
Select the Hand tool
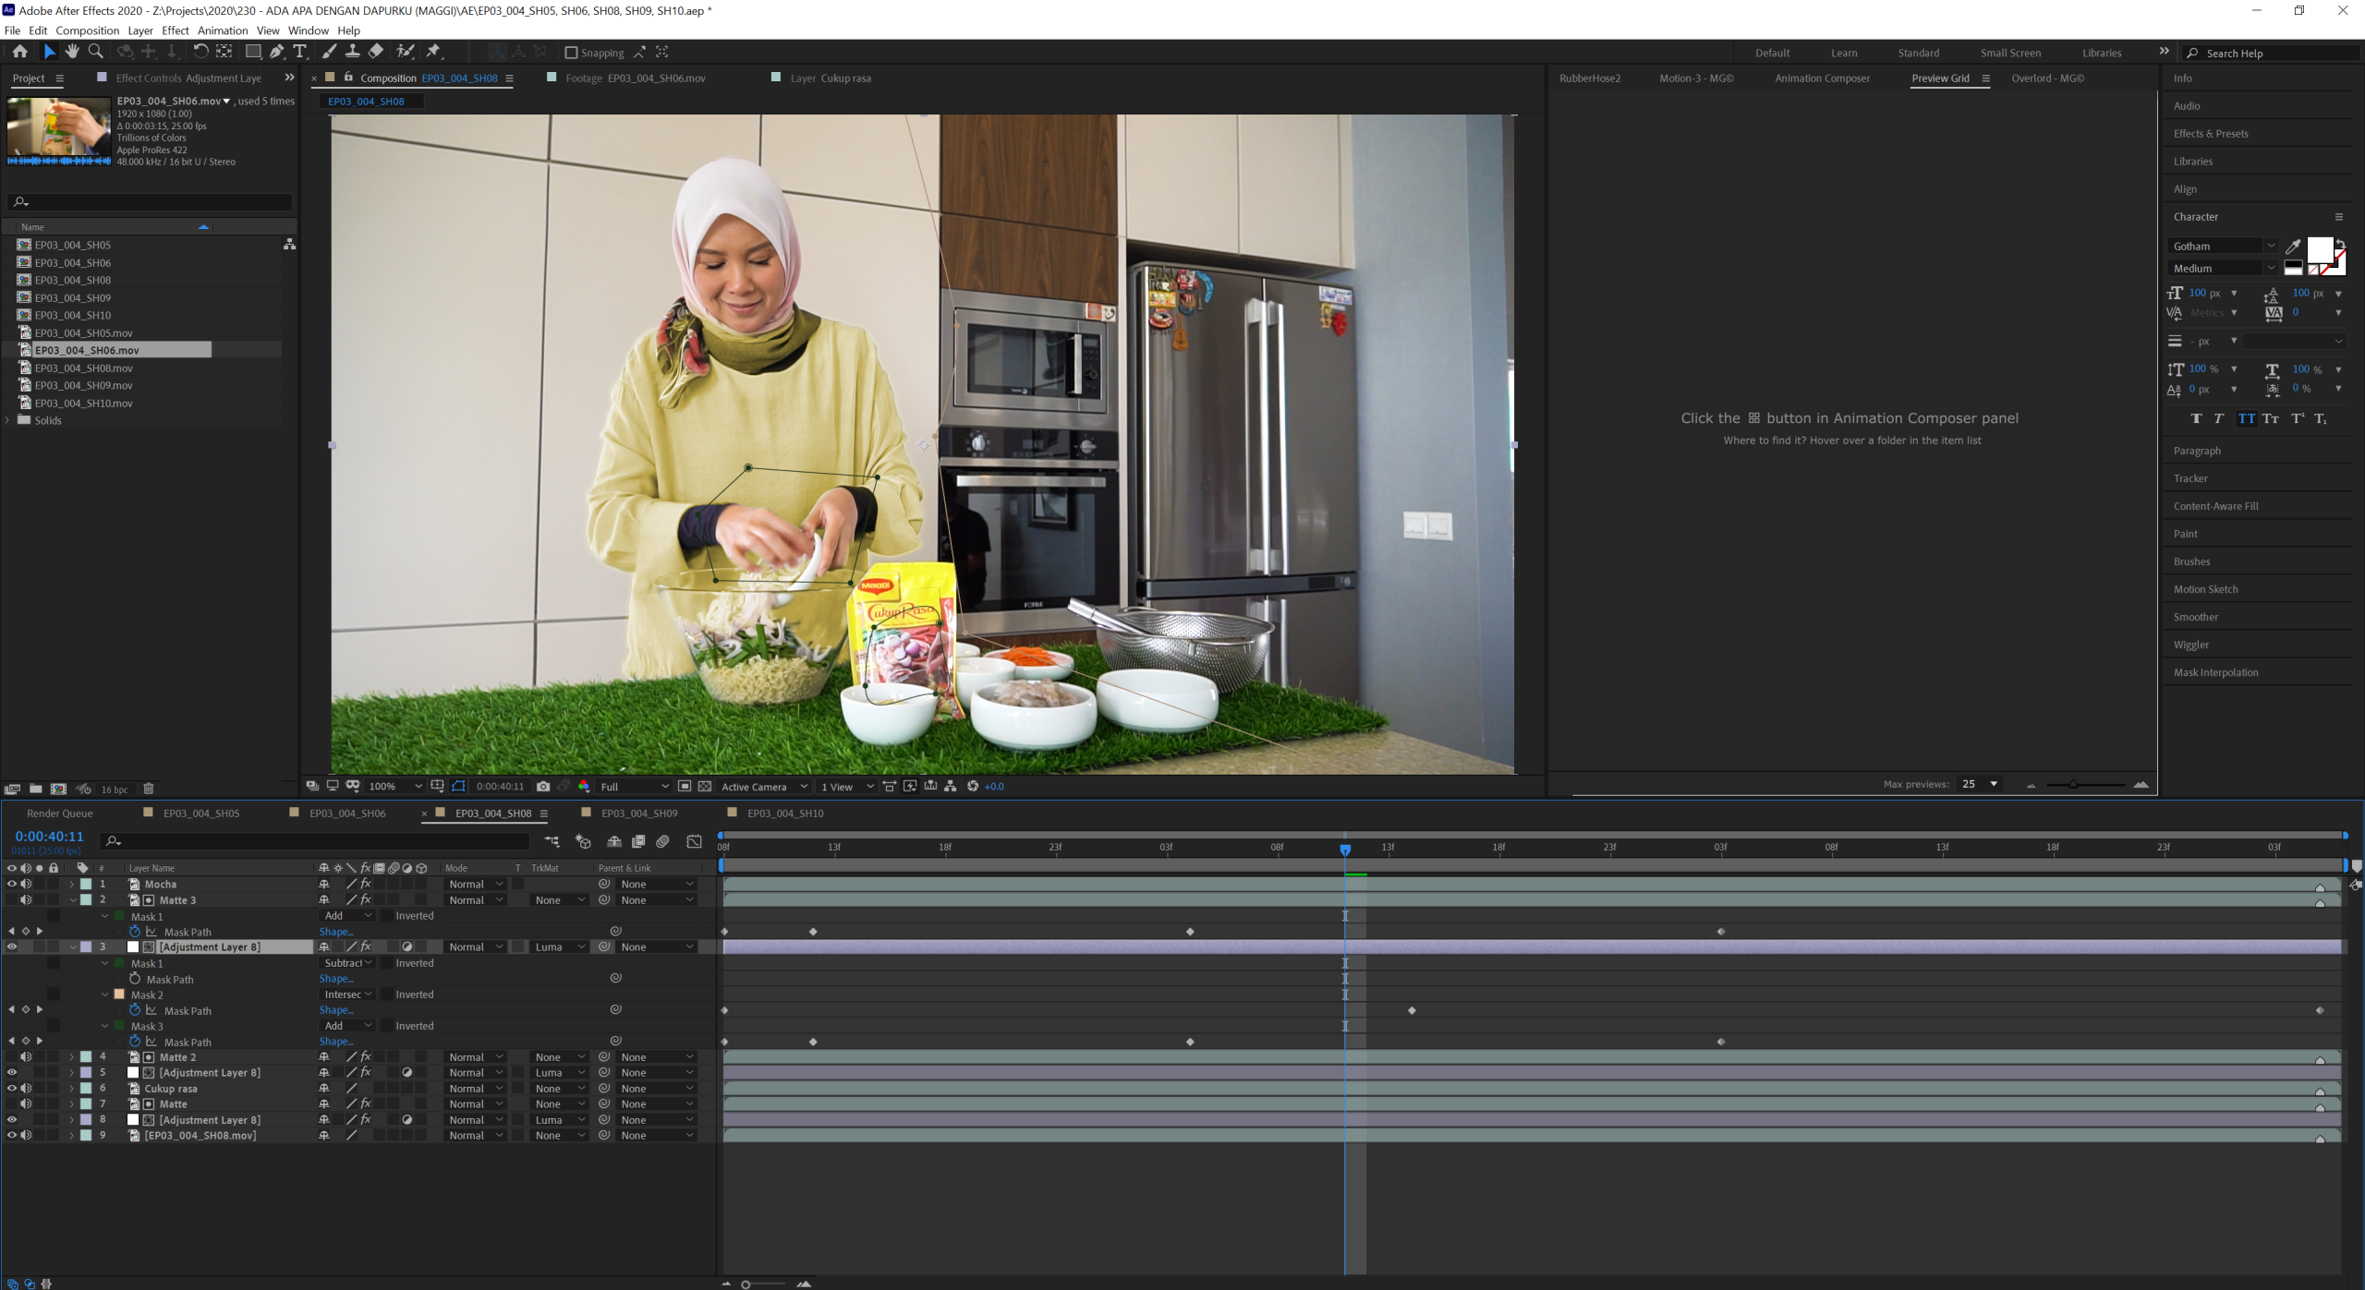[72, 52]
